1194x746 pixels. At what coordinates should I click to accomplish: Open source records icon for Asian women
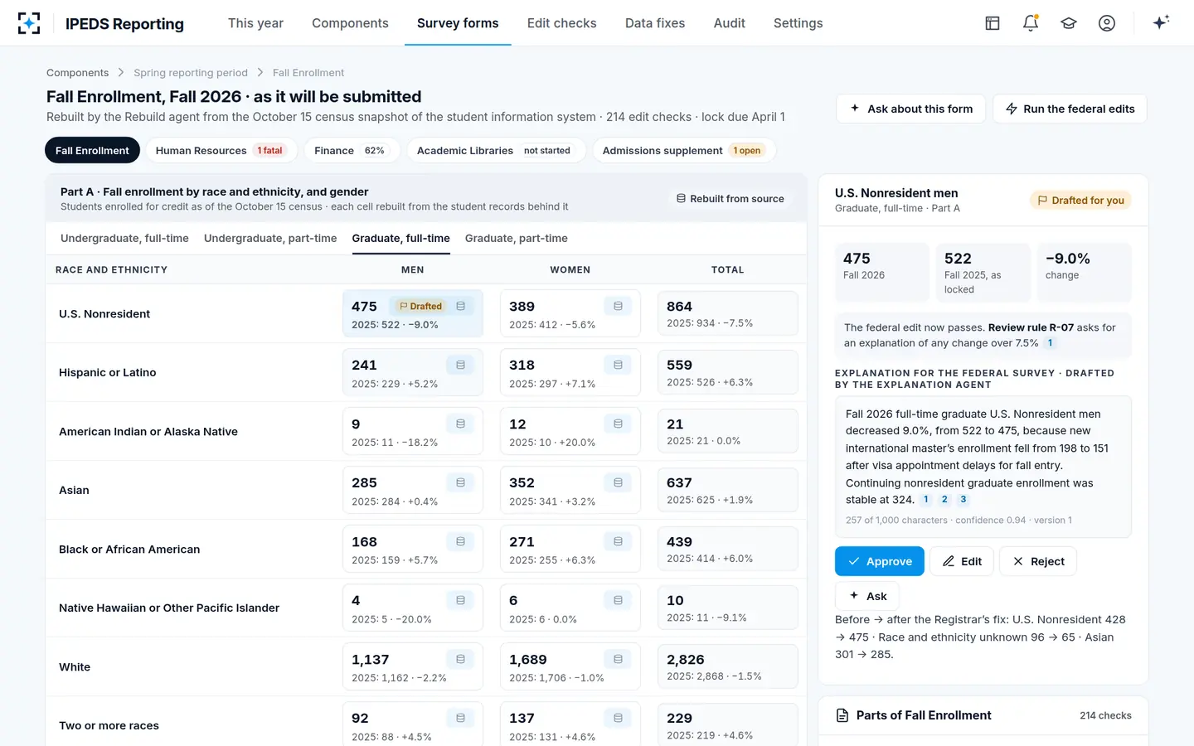618,482
